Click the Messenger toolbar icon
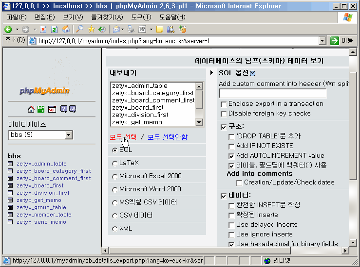The width and height of the screenshot is (360, 267). pyautogui.click(x=183, y=29)
